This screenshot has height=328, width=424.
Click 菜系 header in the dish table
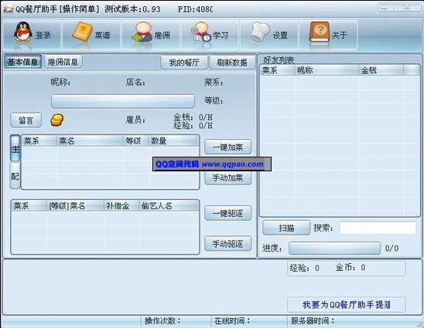pos(39,140)
